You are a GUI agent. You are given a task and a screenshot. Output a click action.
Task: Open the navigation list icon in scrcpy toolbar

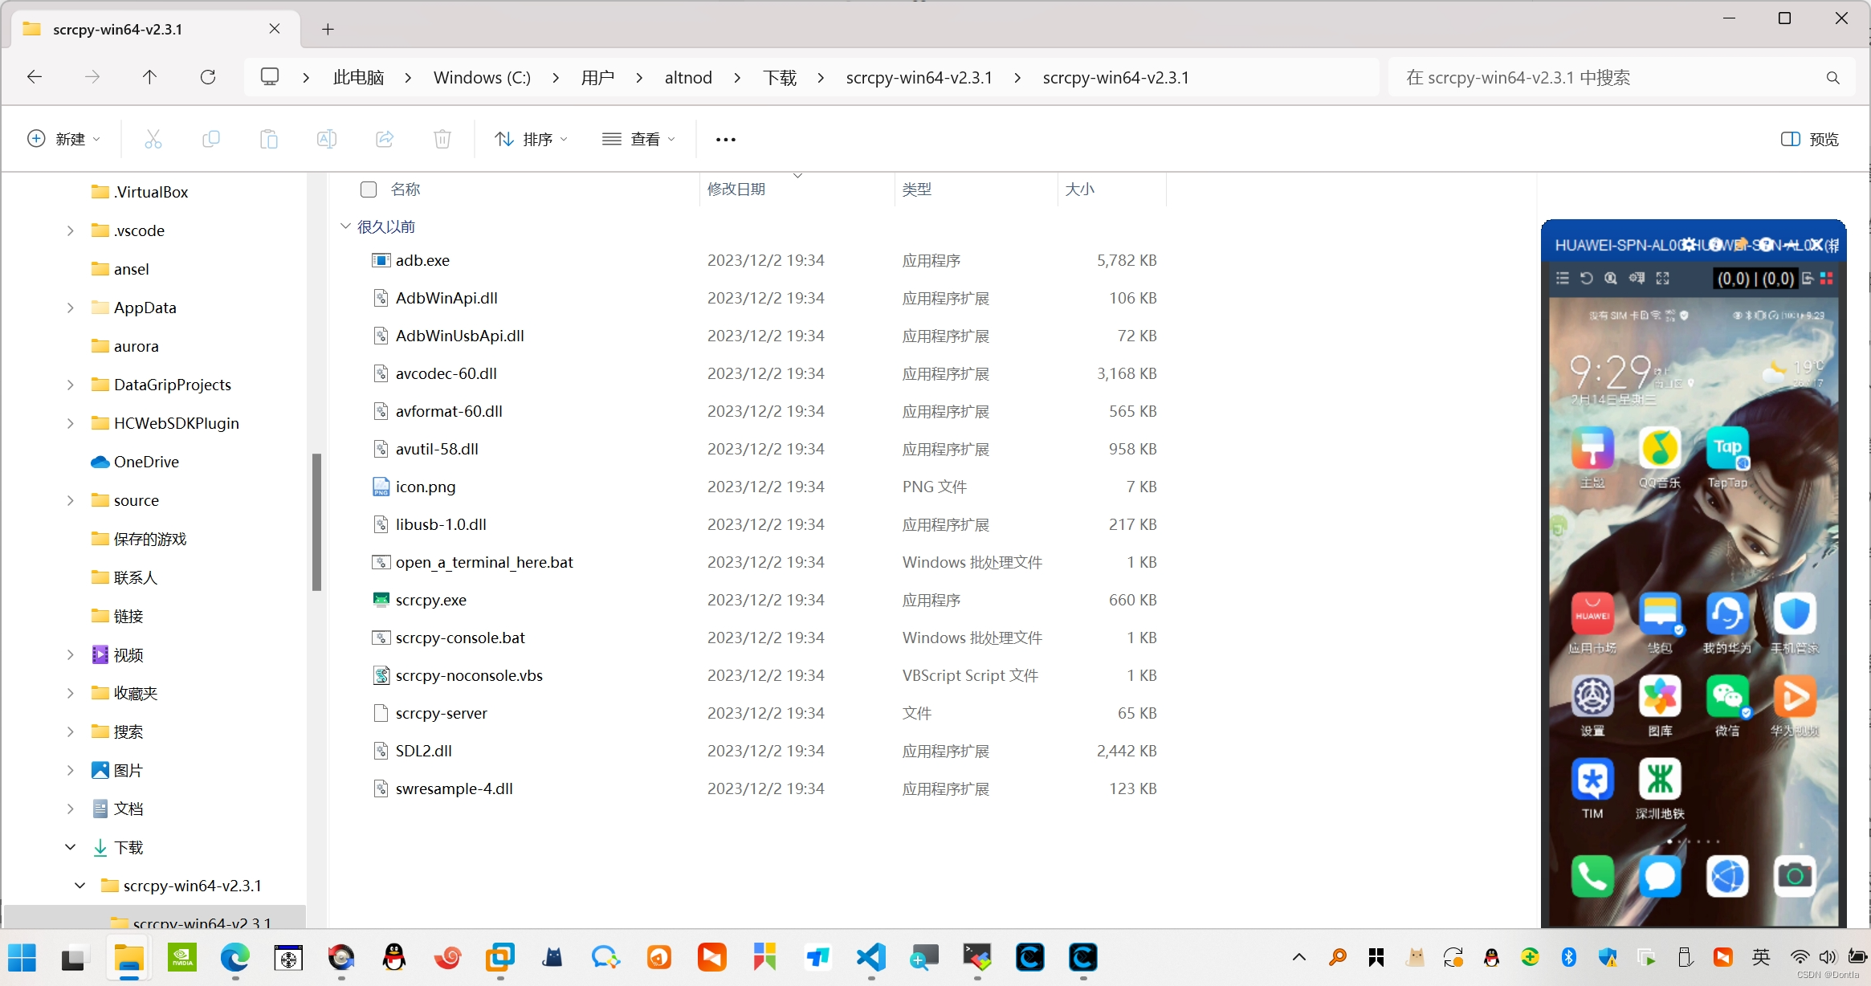[1563, 278]
